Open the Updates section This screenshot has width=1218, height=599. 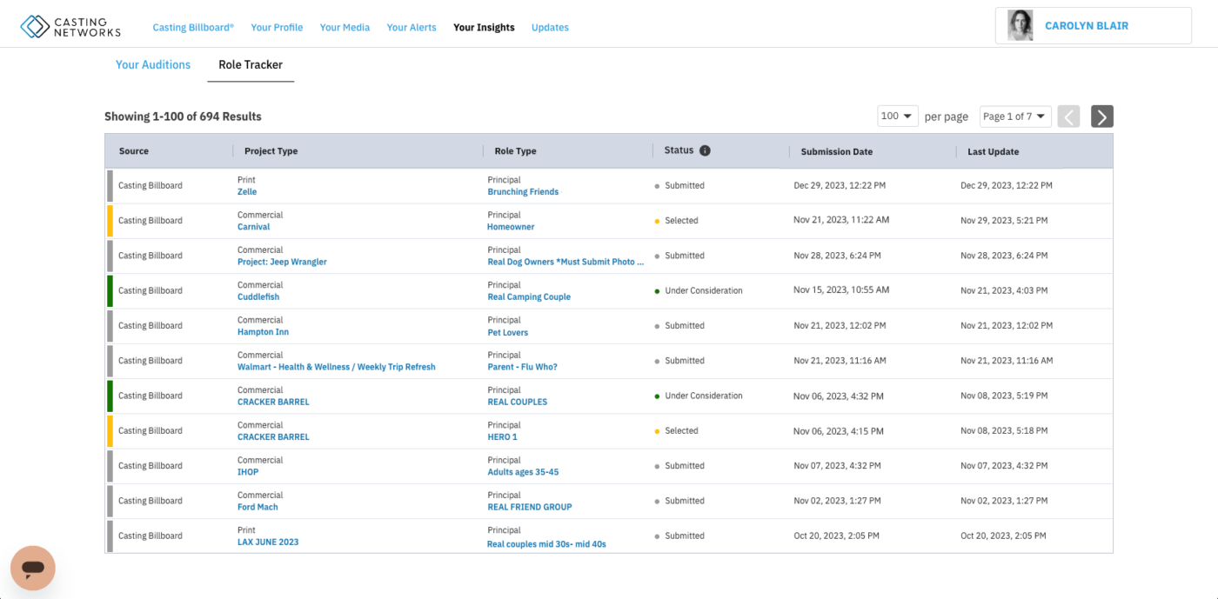point(550,27)
